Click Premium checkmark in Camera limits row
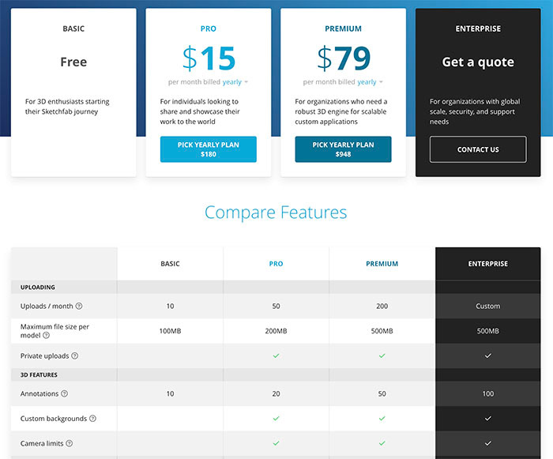553x459 pixels. 382,443
